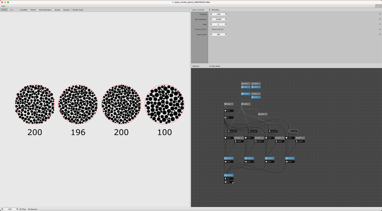Click the Rewind button
The height and width of the screenshot is (211, 382).
click(x=32, y=209)
